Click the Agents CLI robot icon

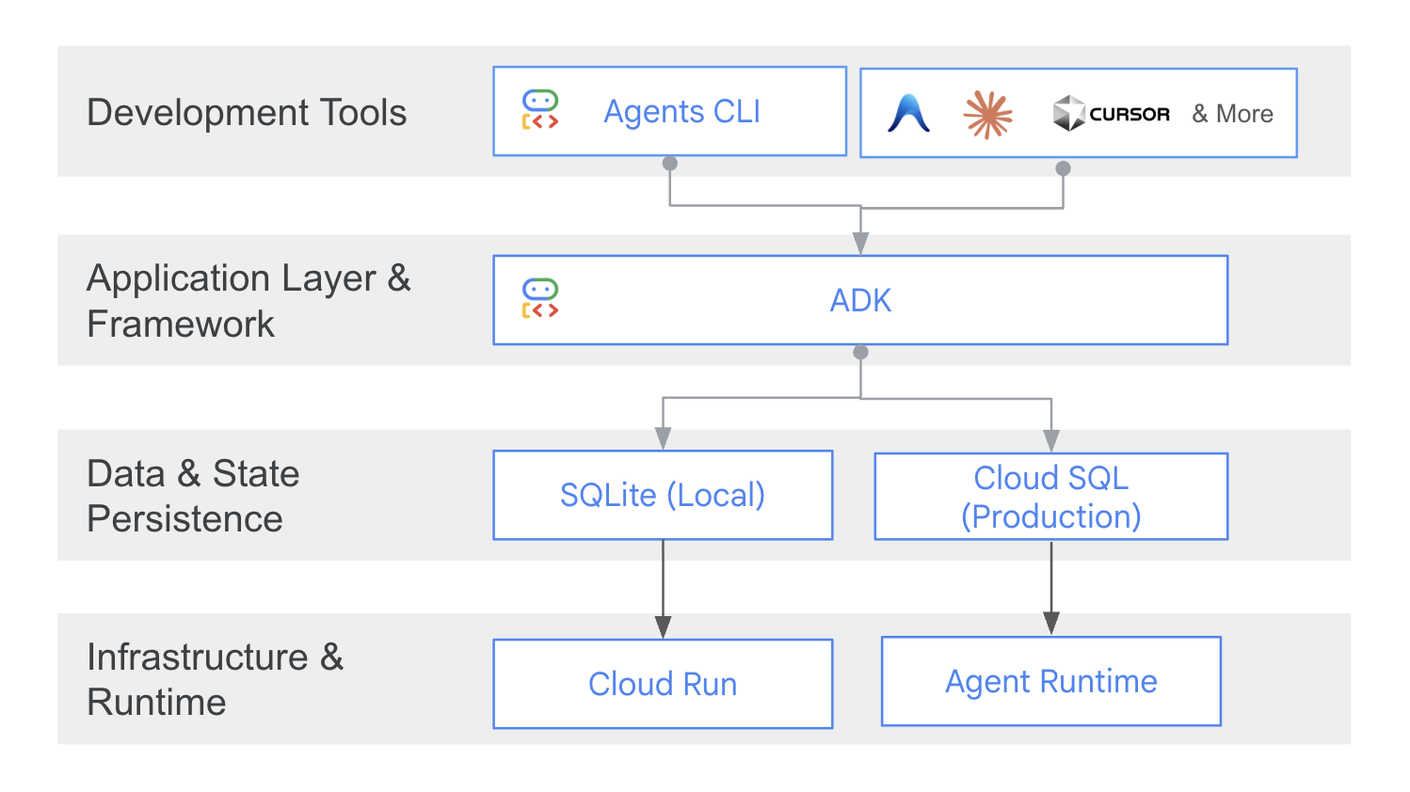(x=540, y=110)
